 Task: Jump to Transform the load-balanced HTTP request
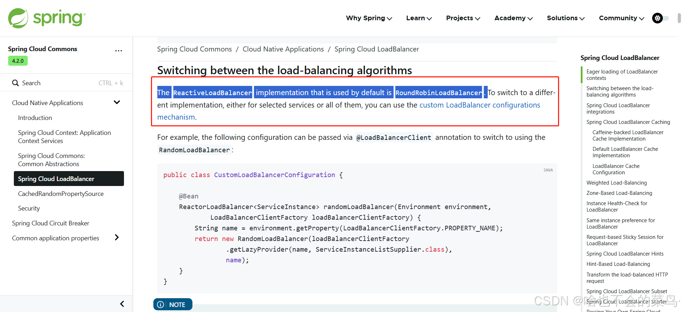627,278
